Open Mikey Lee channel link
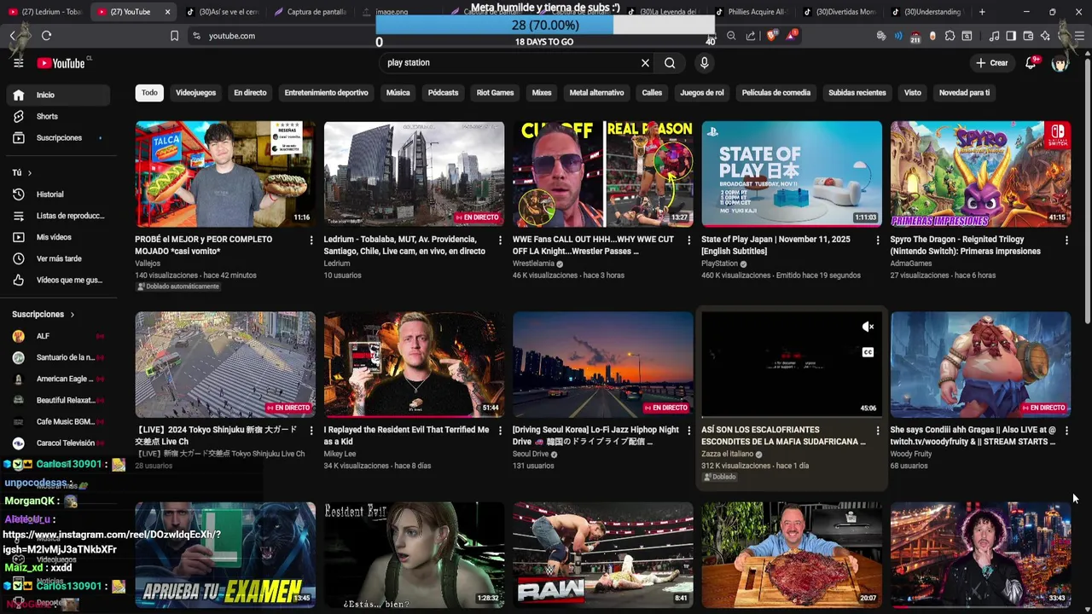The width and height of the screenshot is (1092, 614). point(340,454)
